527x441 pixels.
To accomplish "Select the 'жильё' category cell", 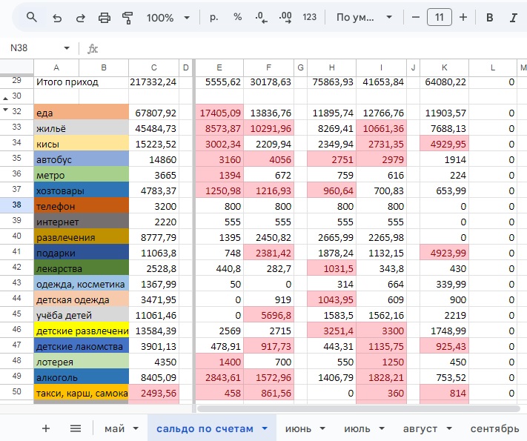I will click(x=81, y=127).
